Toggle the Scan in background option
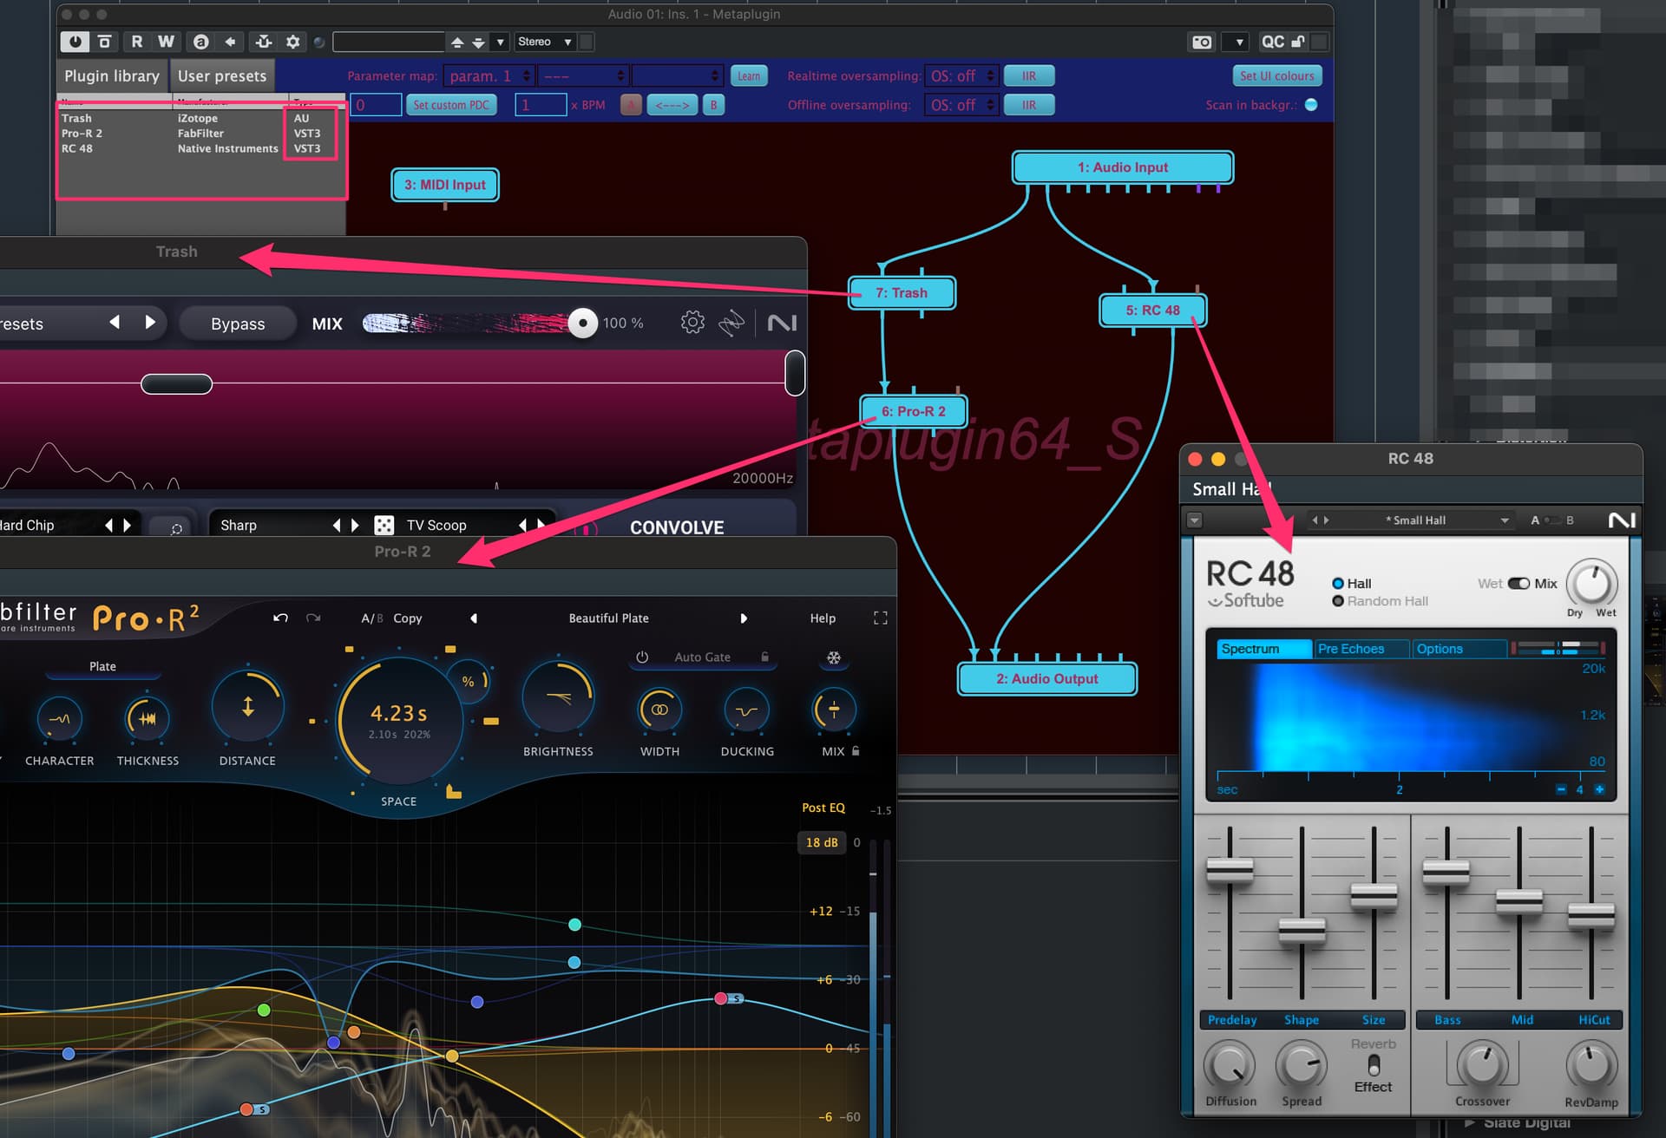 1311,105
